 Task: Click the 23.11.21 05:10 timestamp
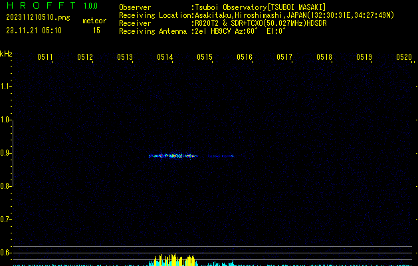point(34,31)
